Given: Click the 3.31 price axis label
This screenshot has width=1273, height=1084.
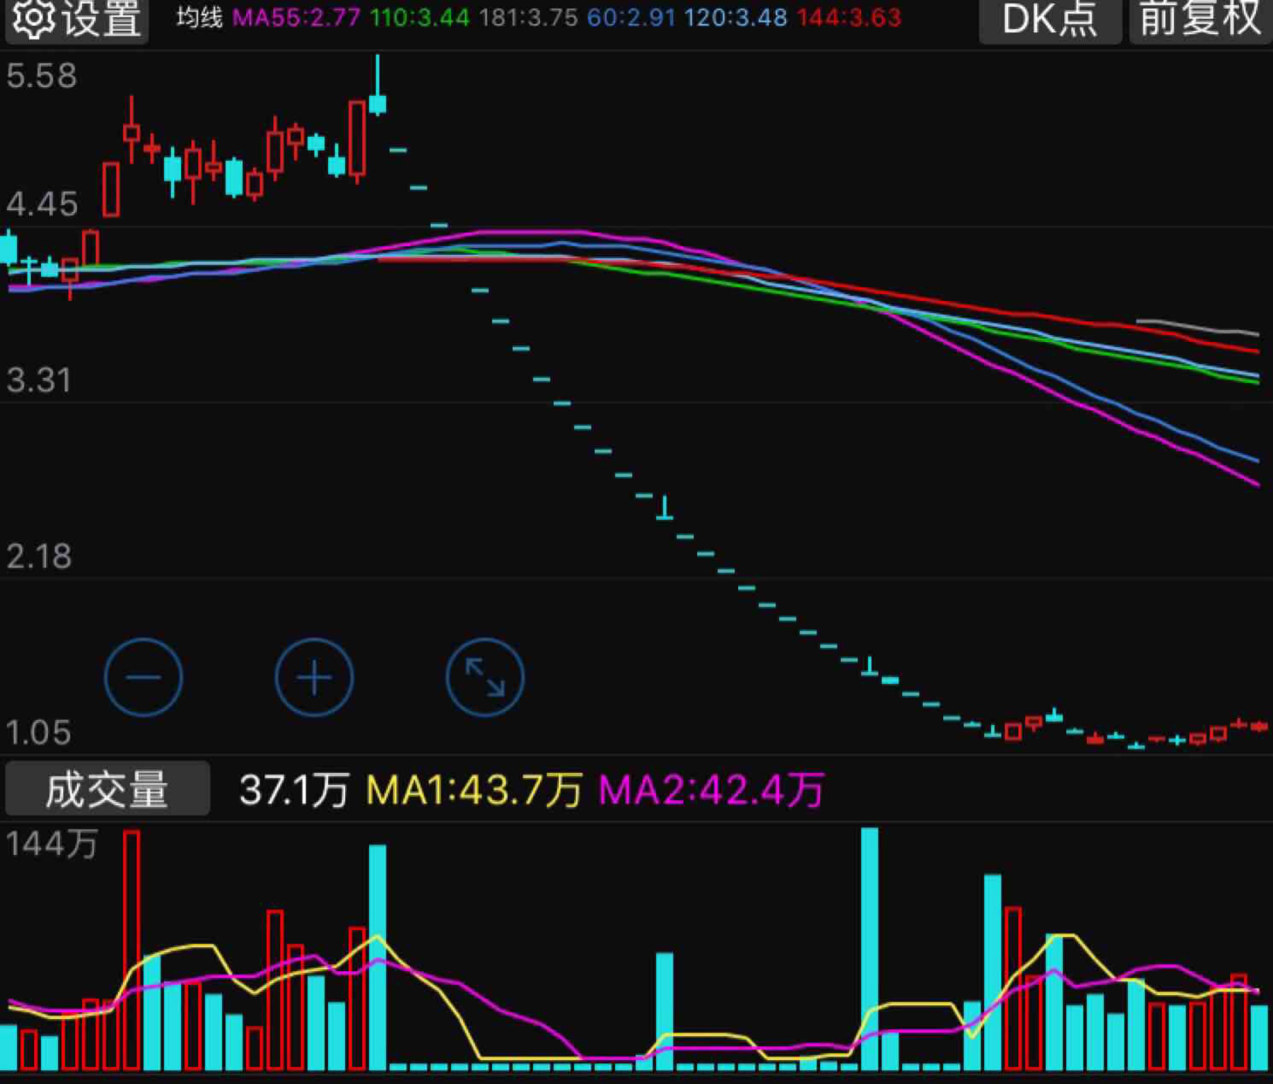Looking at the screenshot, I should pyautogui.click(x=39, y=380).
